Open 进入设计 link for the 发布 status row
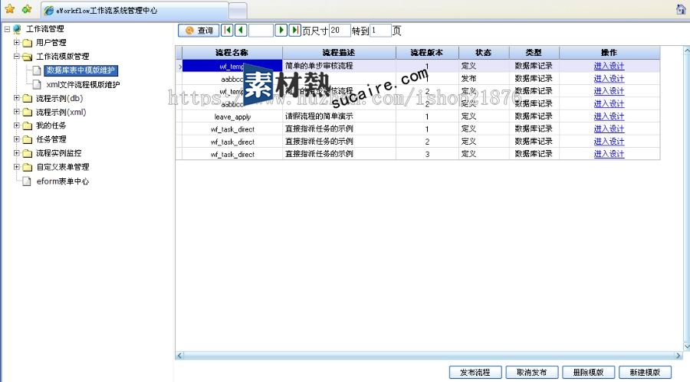 (x=609, y=79)
